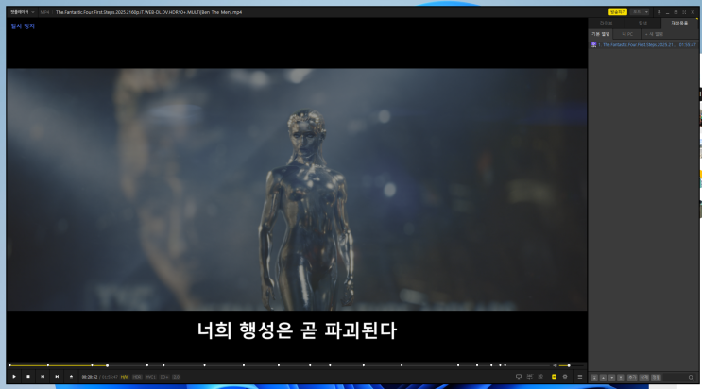Move playlist item down
The height and width of the screenshot is (389, 702).
click(612, 378)
